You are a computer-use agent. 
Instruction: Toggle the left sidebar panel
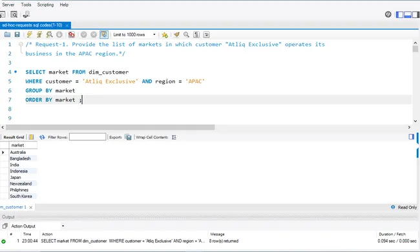click(399, 15)
